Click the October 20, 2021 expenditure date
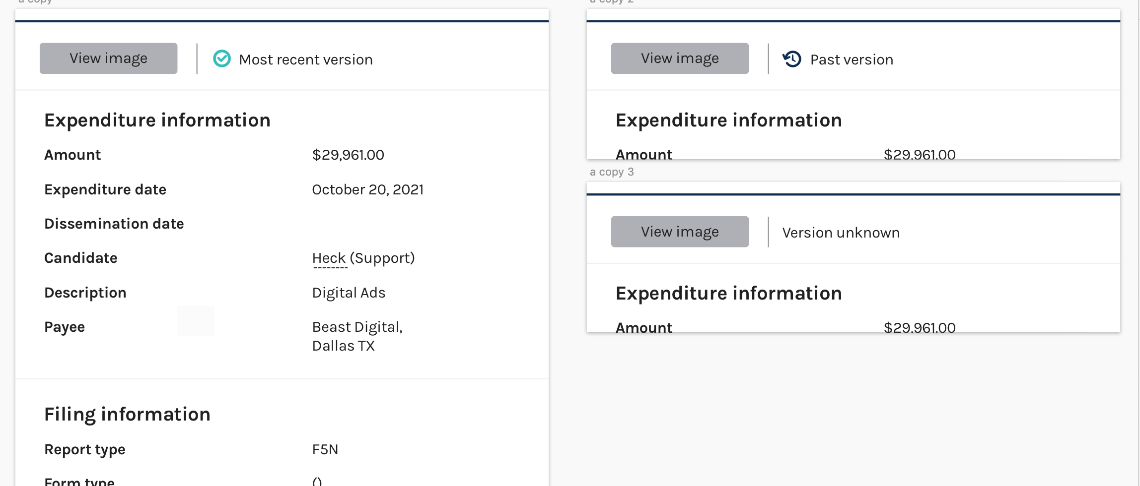Image resolution: width=1140 pixels, height=486 pixels. [368, 189]
